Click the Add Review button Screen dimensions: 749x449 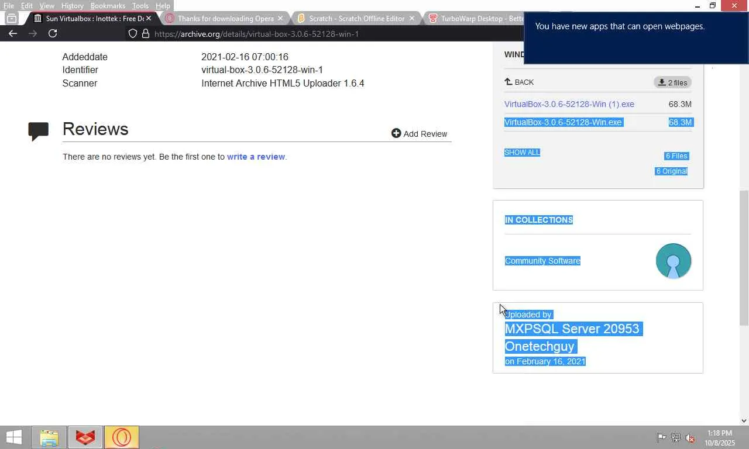tap(419, 134)
